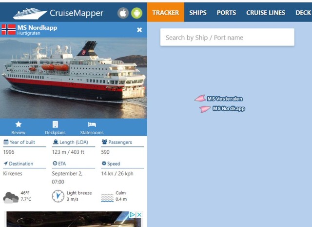Viewport: 312px width, 227px height.
Task: Click the CruiseMapper ship logo
Action: coord(30,14)
